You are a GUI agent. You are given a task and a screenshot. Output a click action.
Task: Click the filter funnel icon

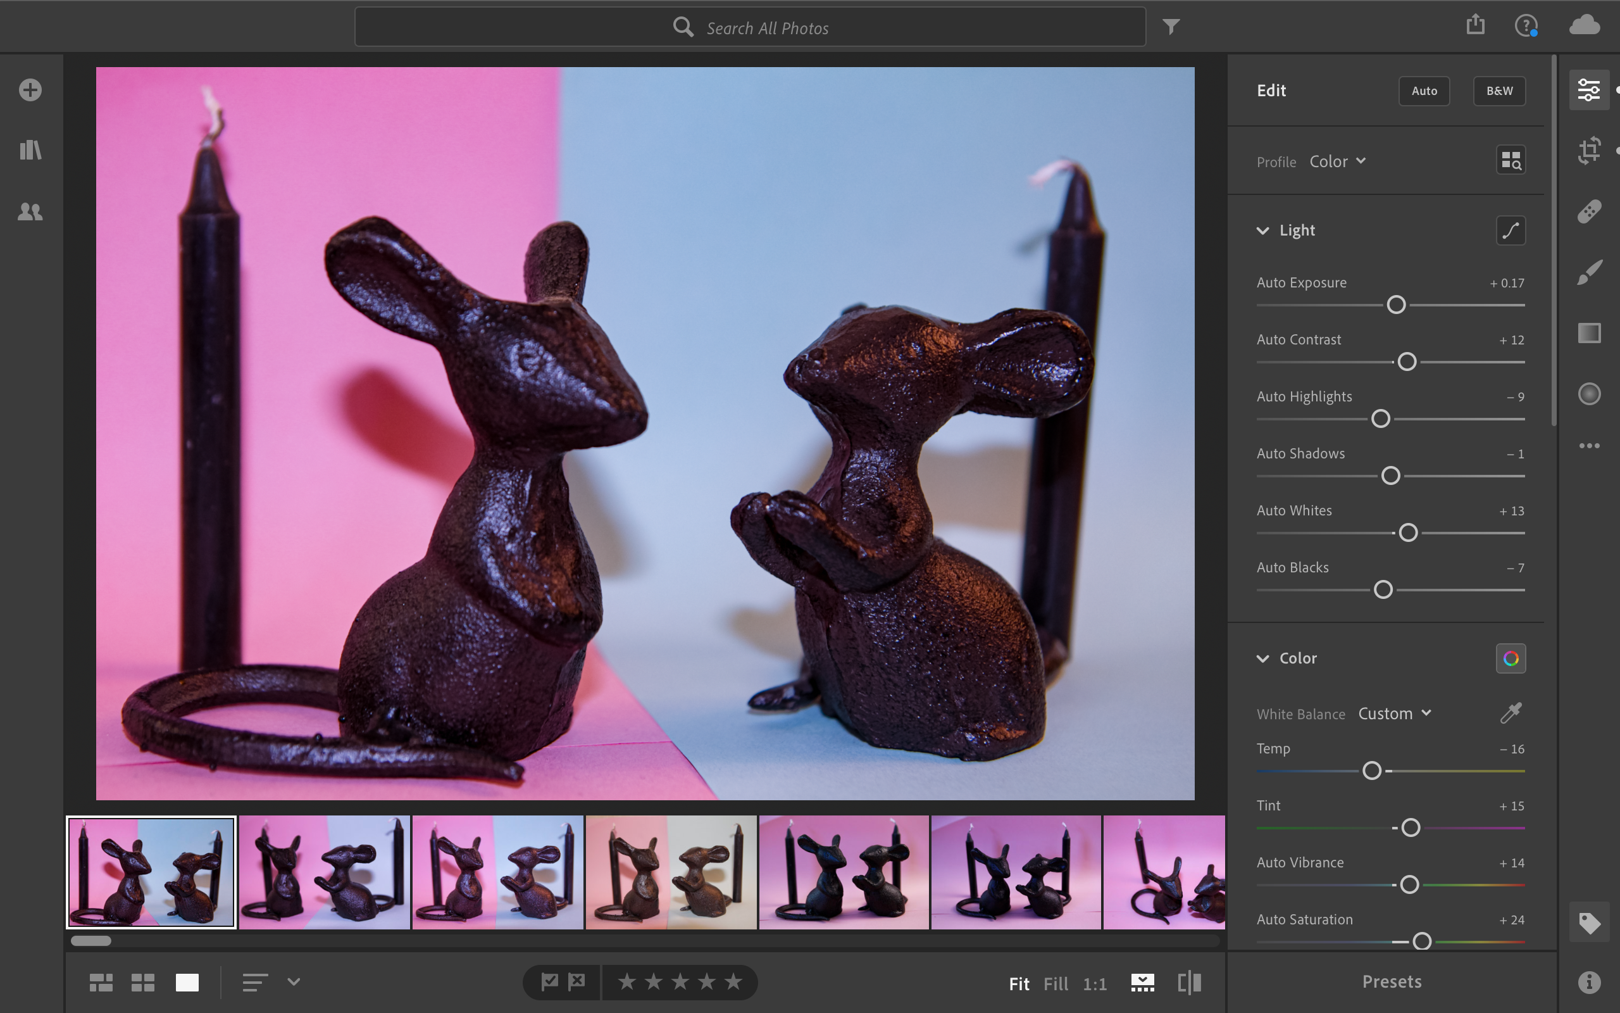[x=1171, y=27]
